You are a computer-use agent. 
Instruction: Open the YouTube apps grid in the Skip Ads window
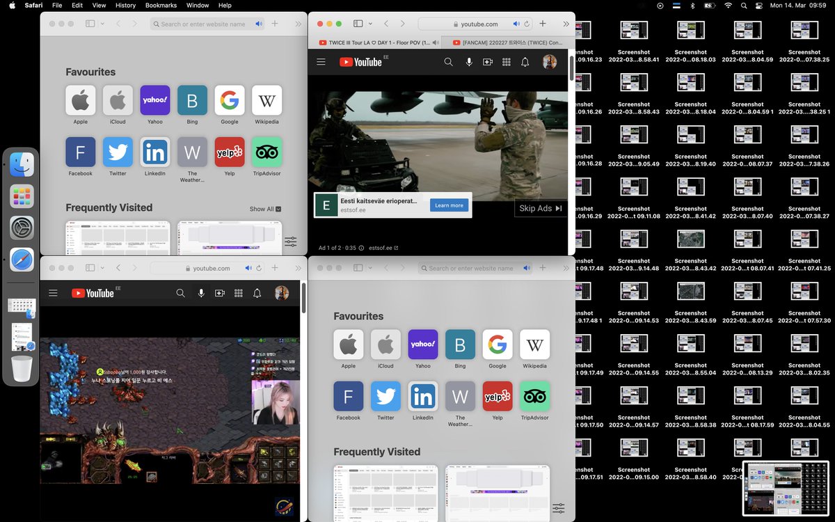click(x=507, y=62)
